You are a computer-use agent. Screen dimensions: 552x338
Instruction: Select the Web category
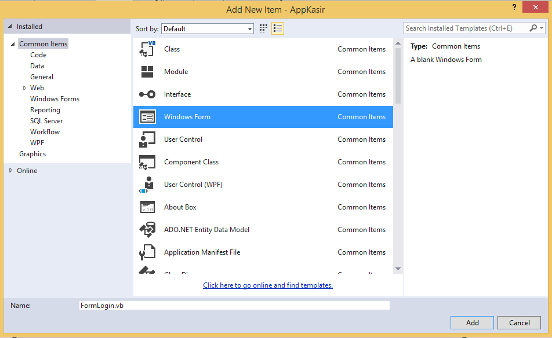pyautogui.click(x=37, y=88)
